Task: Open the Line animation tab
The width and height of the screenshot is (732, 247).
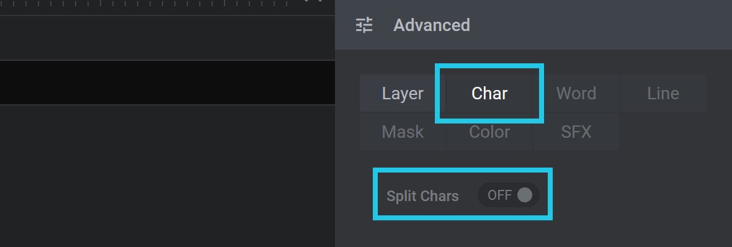Action: coord(663,93)
